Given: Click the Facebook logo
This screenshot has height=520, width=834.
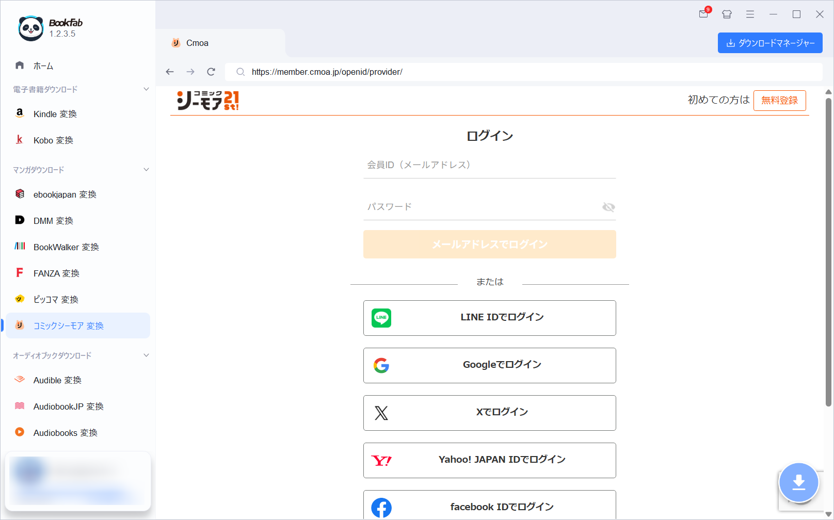Looking at the screenshot, I should [381, 508].
